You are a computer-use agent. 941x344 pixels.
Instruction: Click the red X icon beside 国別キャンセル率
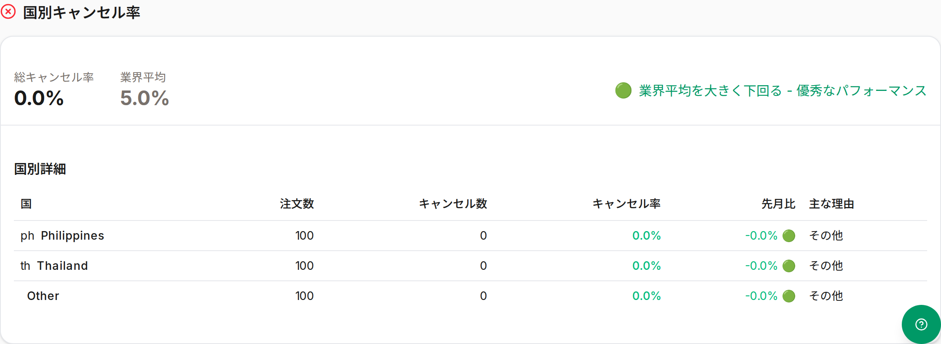click(x=8, y=12)
